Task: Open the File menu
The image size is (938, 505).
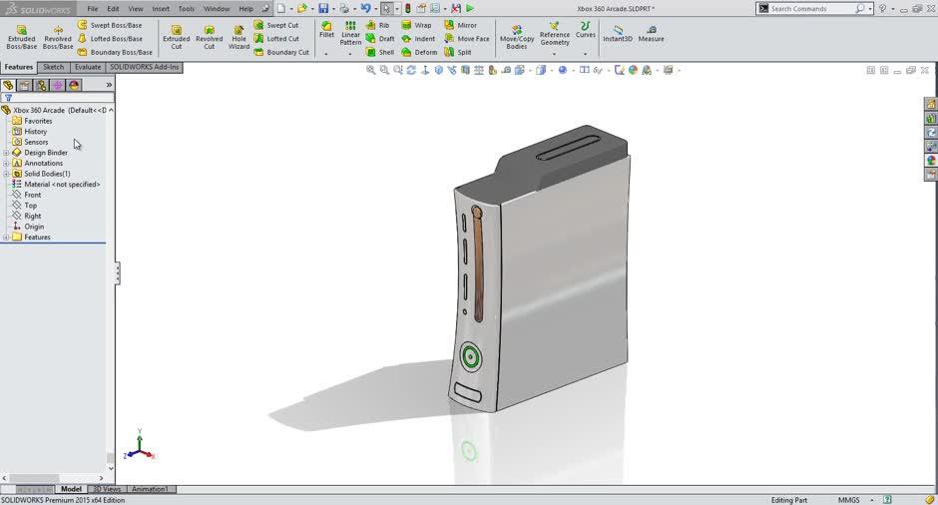Action: (x=92, y=8)
